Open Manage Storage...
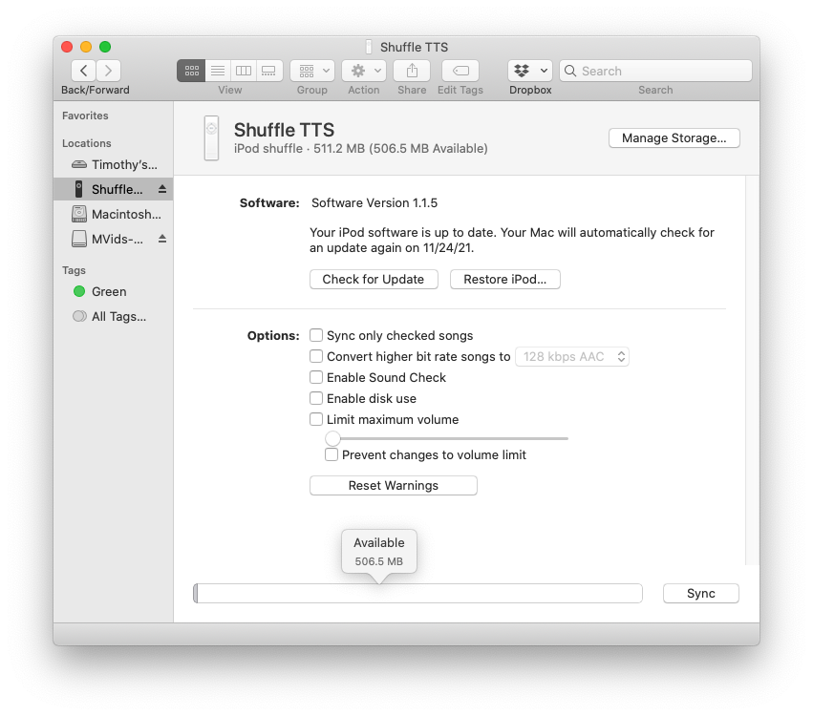Screen dimensions: 813x716 [x=674, y=137]
